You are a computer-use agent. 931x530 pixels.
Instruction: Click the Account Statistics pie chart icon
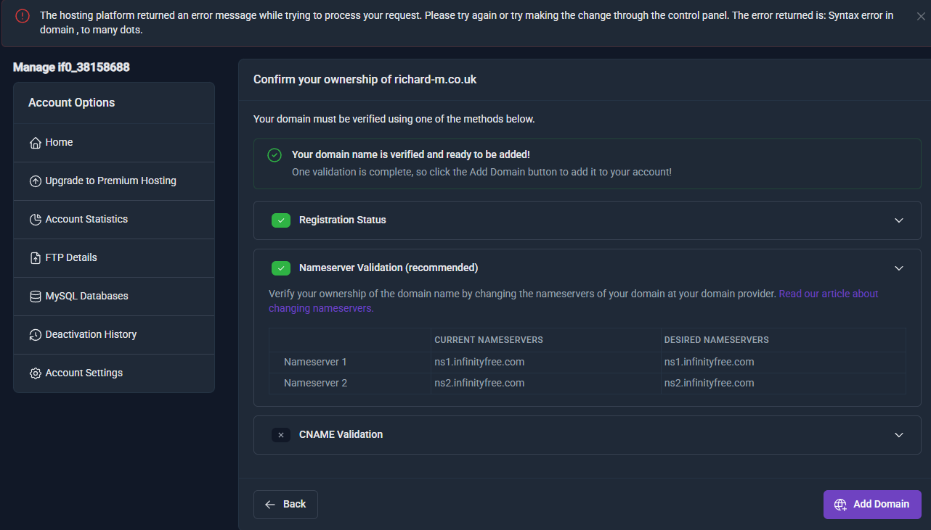(35, 220)
